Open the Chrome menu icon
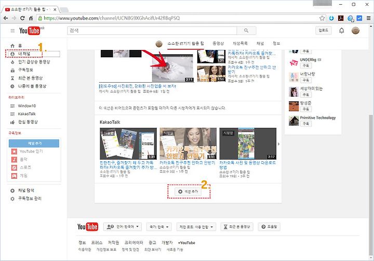This screenshot has height=261, width=374. tap(368, 18)
